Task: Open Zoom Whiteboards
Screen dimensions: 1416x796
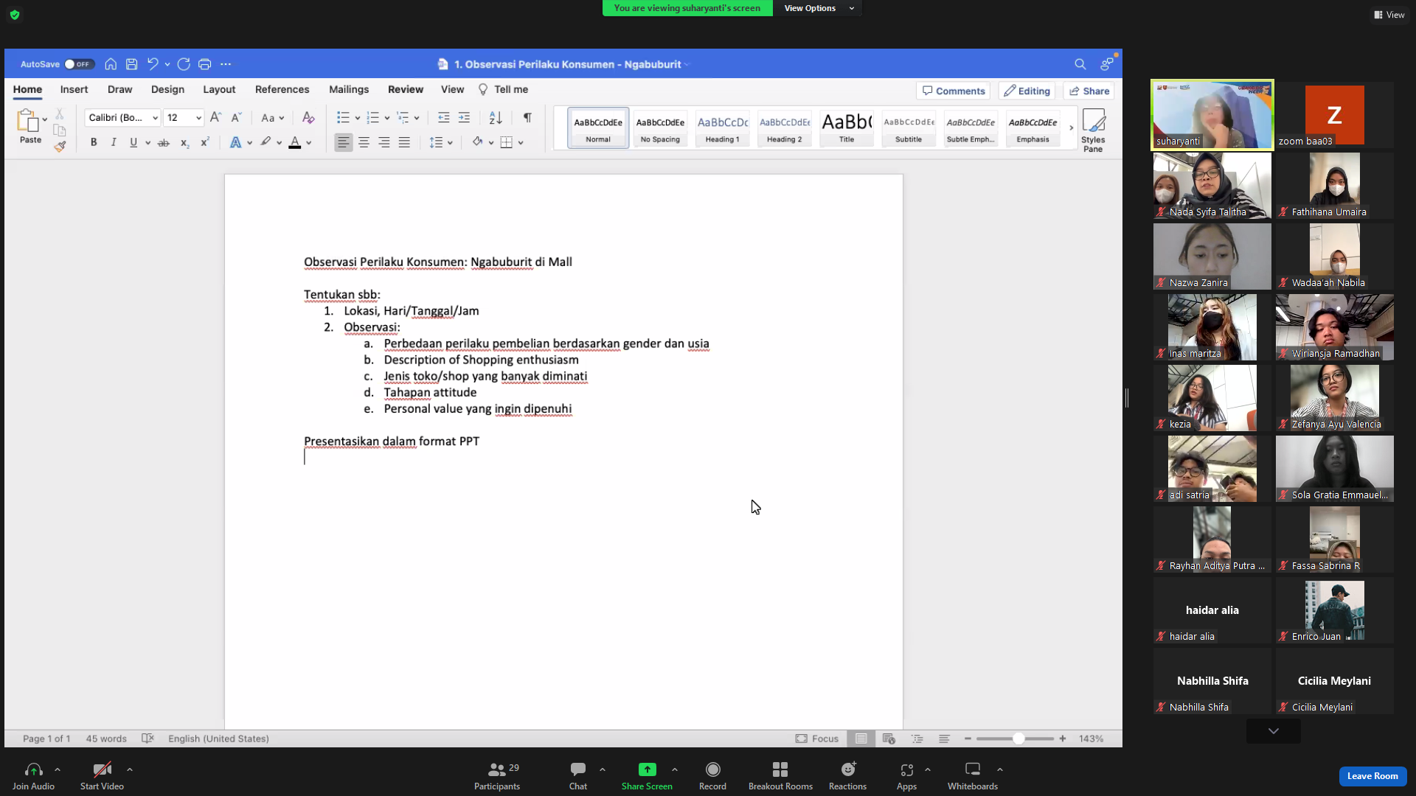Action: 972,776
